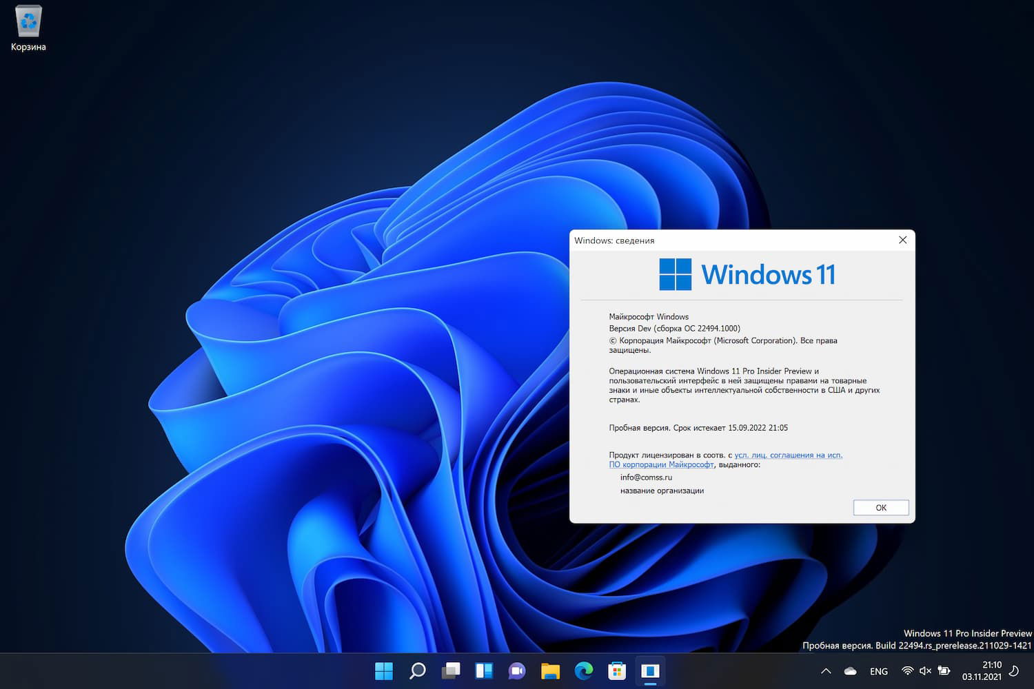Viewport: 1034px width, 689px height.
Task: Launch Microsoft Edge browser
Action: [583, 670]
